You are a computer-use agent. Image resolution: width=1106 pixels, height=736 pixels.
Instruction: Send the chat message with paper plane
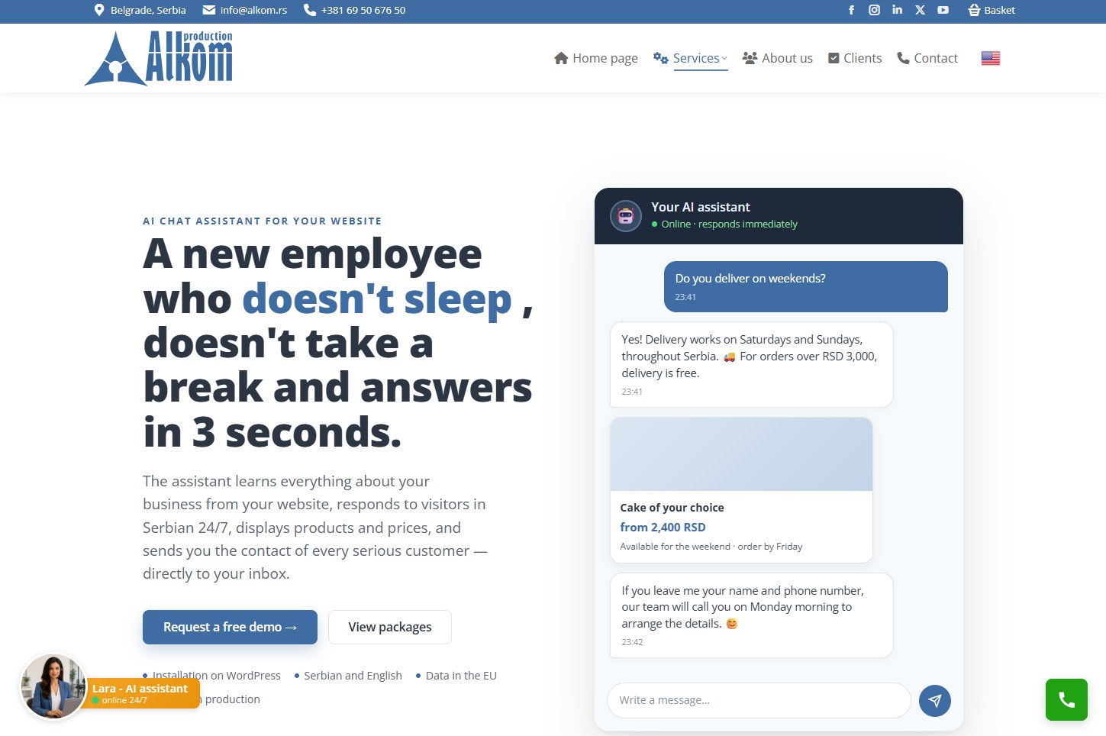(934, 701)
